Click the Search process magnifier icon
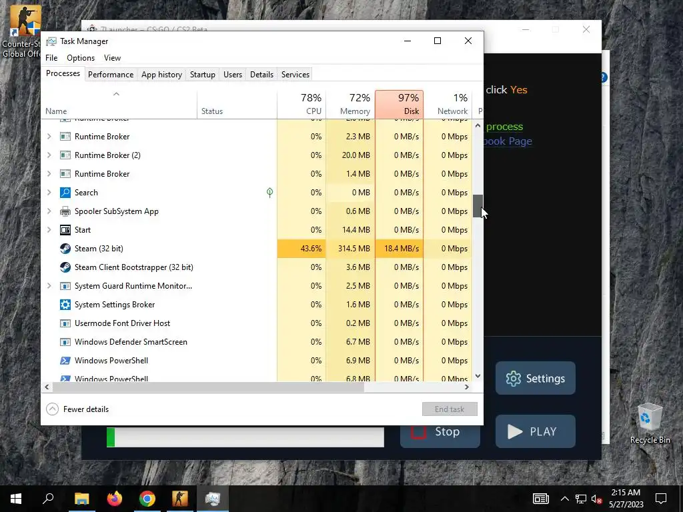Image resolution: width=683 pixels, height=512 pixels. coord(65,193)
